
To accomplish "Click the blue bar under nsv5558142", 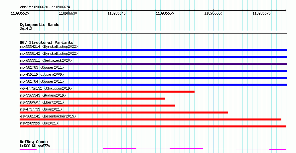I will (153, 57).
